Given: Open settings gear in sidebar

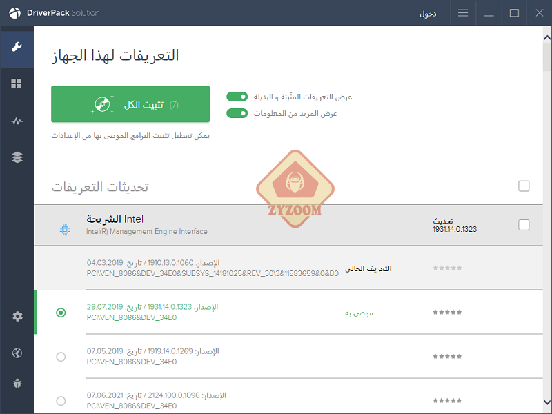Looking at the screenshot, I should 17,316.
